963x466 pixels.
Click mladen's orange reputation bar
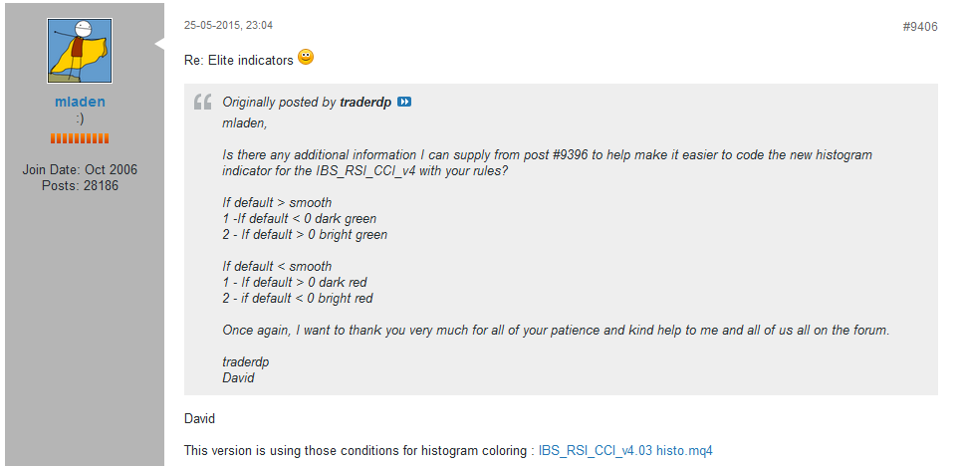click(x=80, y=137)
